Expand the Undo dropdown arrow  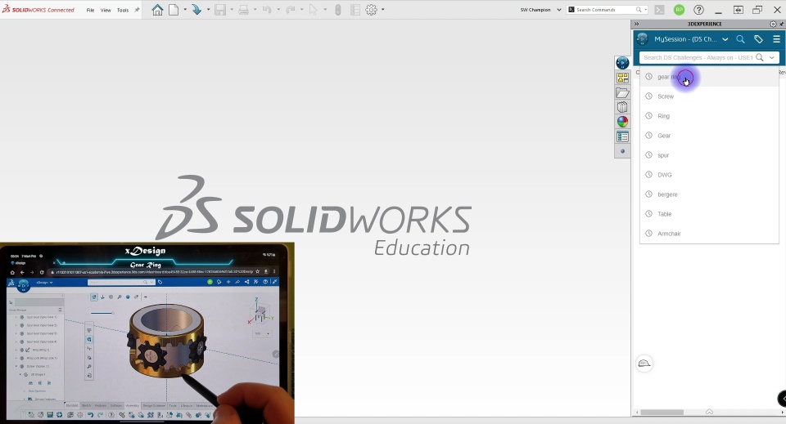point(278,10)
